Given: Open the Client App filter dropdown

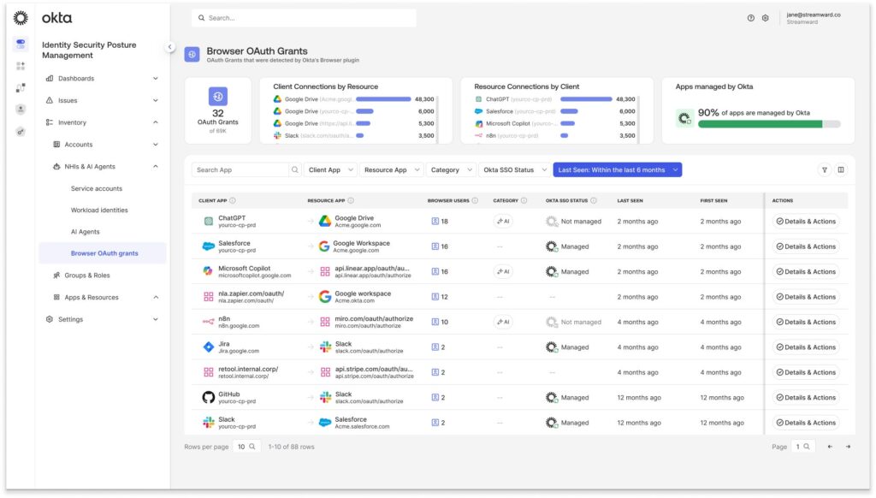Looking at the screenshot, I should [x=328, y=169].
